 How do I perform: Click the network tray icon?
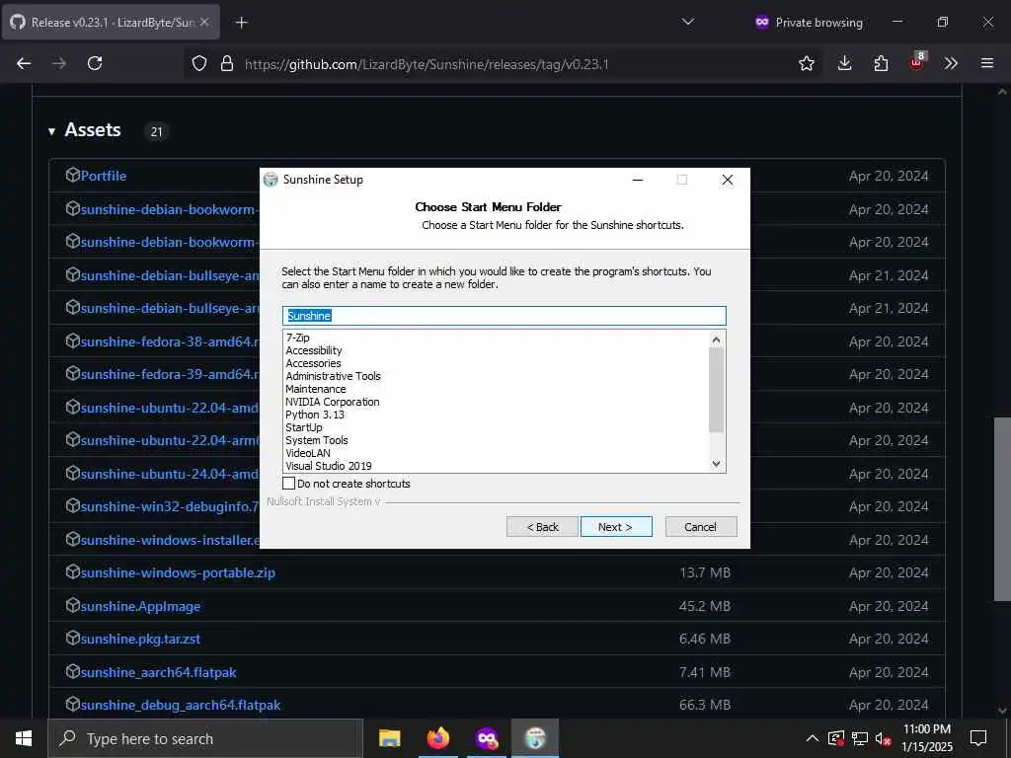[x=860, y=738]
